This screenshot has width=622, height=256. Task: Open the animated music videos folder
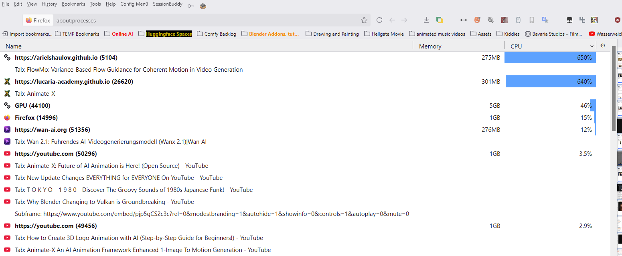tap(438, 34)
